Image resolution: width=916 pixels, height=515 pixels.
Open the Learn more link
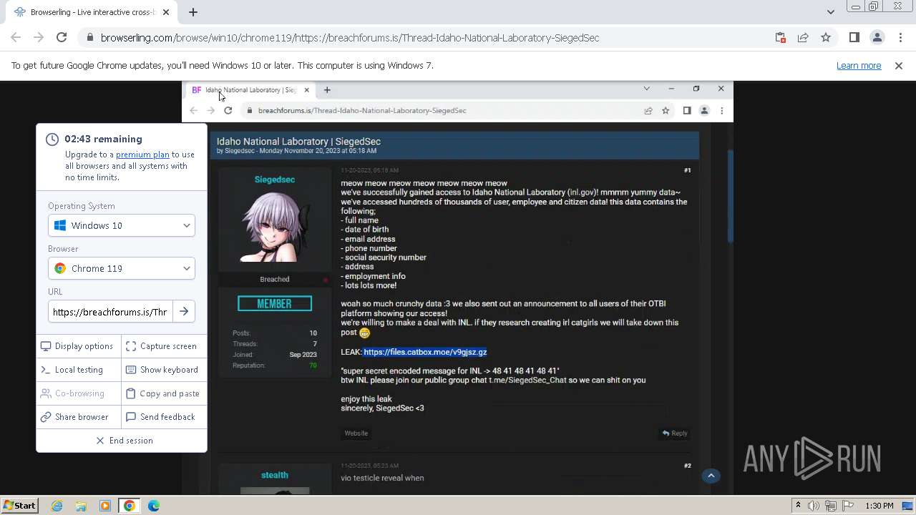(x=859, y=66)
